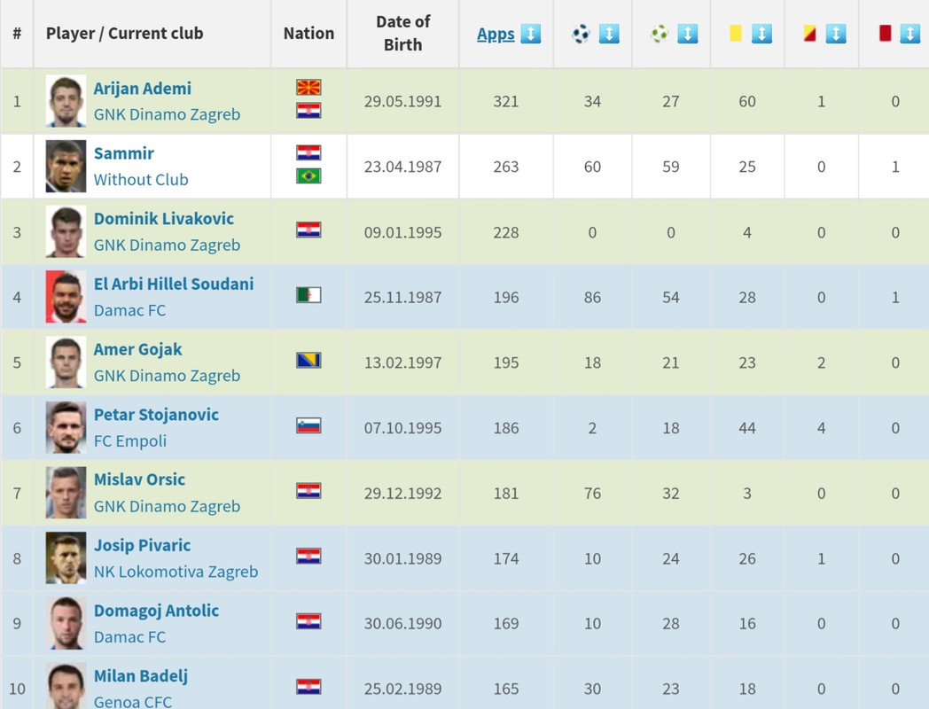Open Genoa CFC club link
Screen dimensions: 929x709
tap(133, 702)
